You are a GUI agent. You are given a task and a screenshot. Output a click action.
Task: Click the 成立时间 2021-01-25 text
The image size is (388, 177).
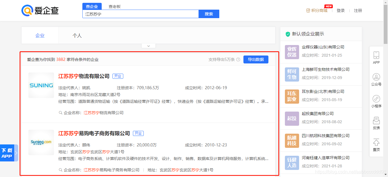(x=322, y=55)
